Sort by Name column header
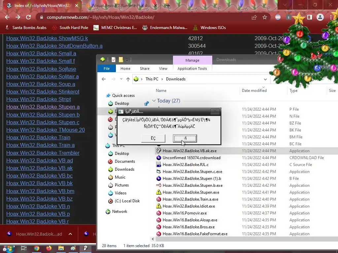 161,91
